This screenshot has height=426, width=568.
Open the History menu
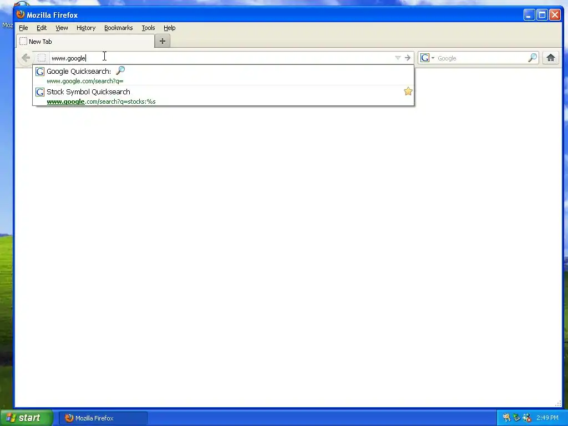(x=86, y=28)
